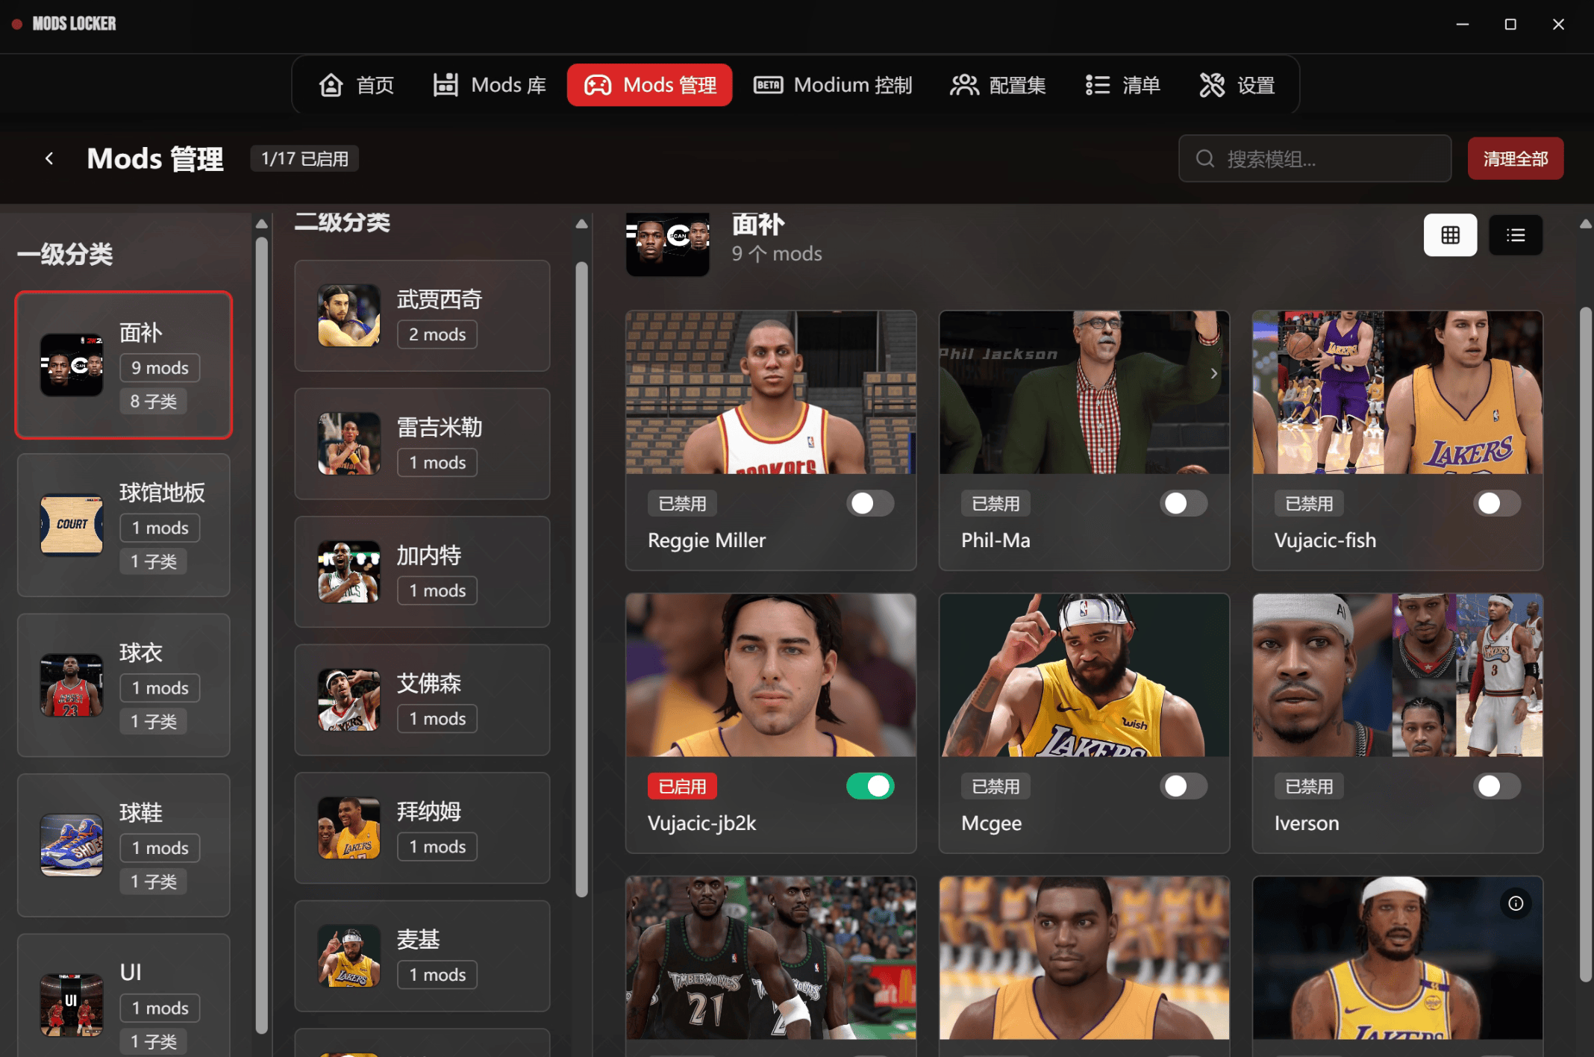
Task: Click the 已禁用 label on Reggie Miller
Action: 682,503
